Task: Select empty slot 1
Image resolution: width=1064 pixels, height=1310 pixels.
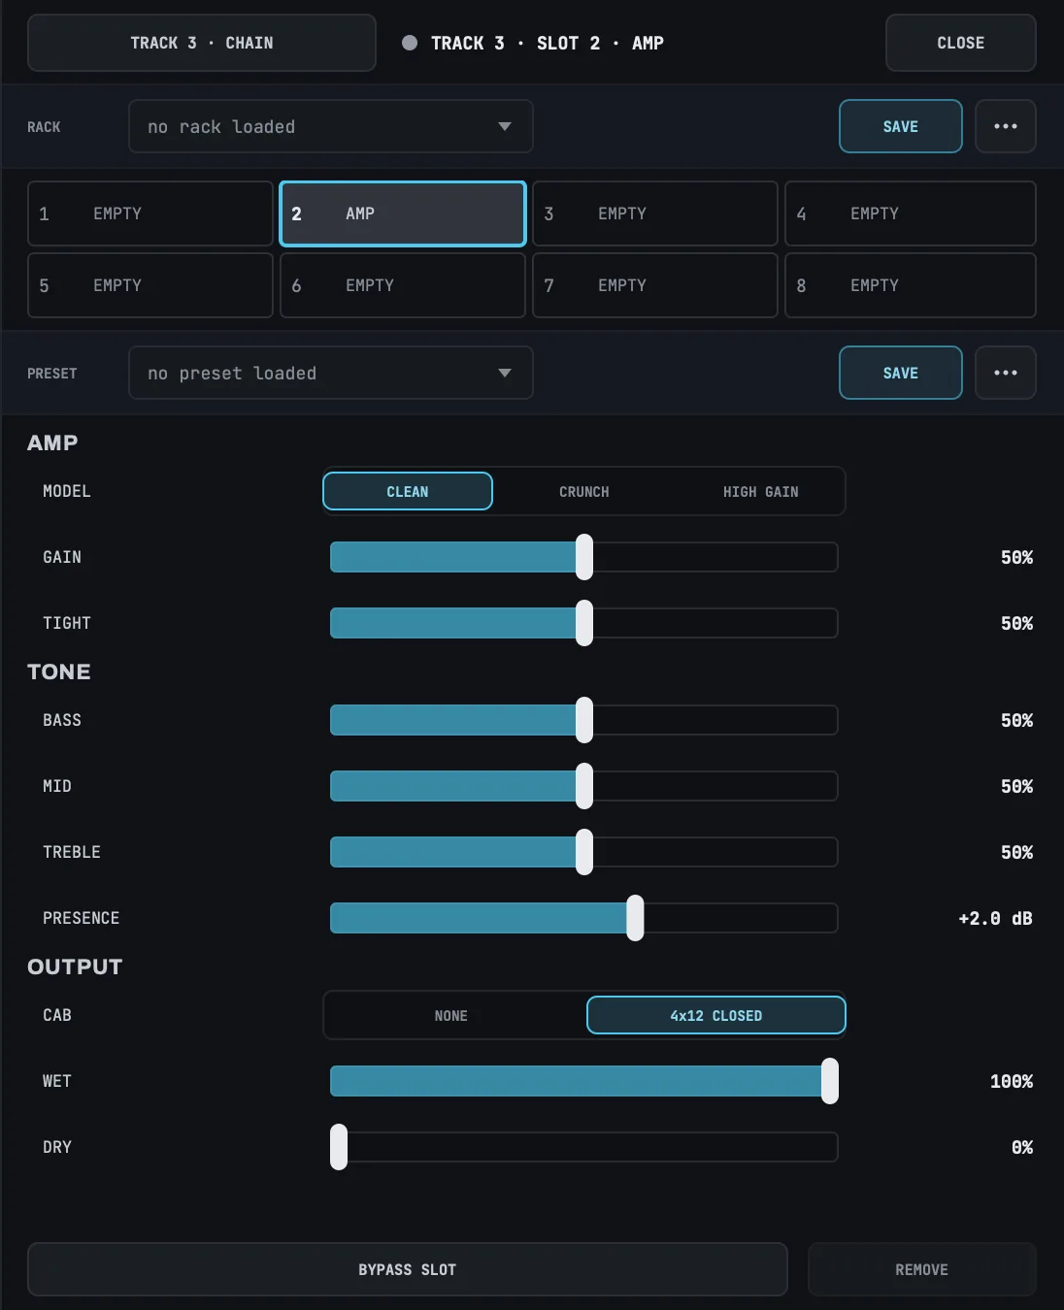Action: point(150,213)
